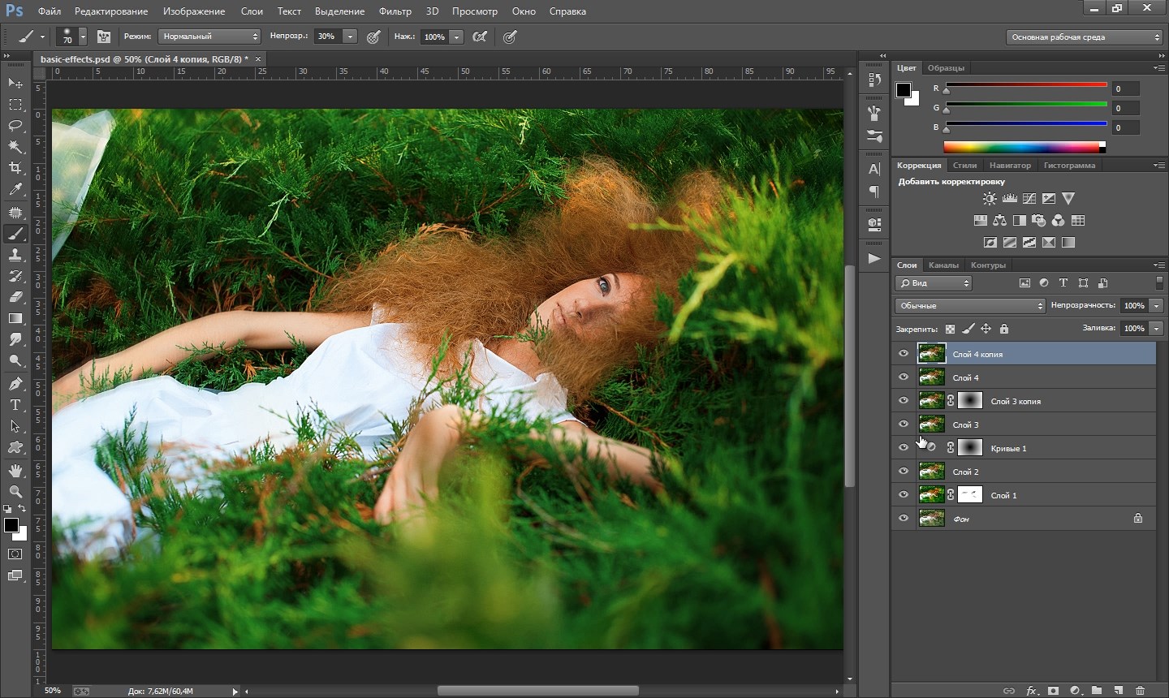Switch to the Каналы tab

tap(943, 265)
